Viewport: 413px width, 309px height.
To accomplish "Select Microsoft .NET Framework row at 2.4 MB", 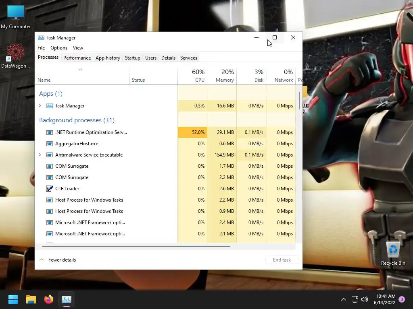I will 165,222.
